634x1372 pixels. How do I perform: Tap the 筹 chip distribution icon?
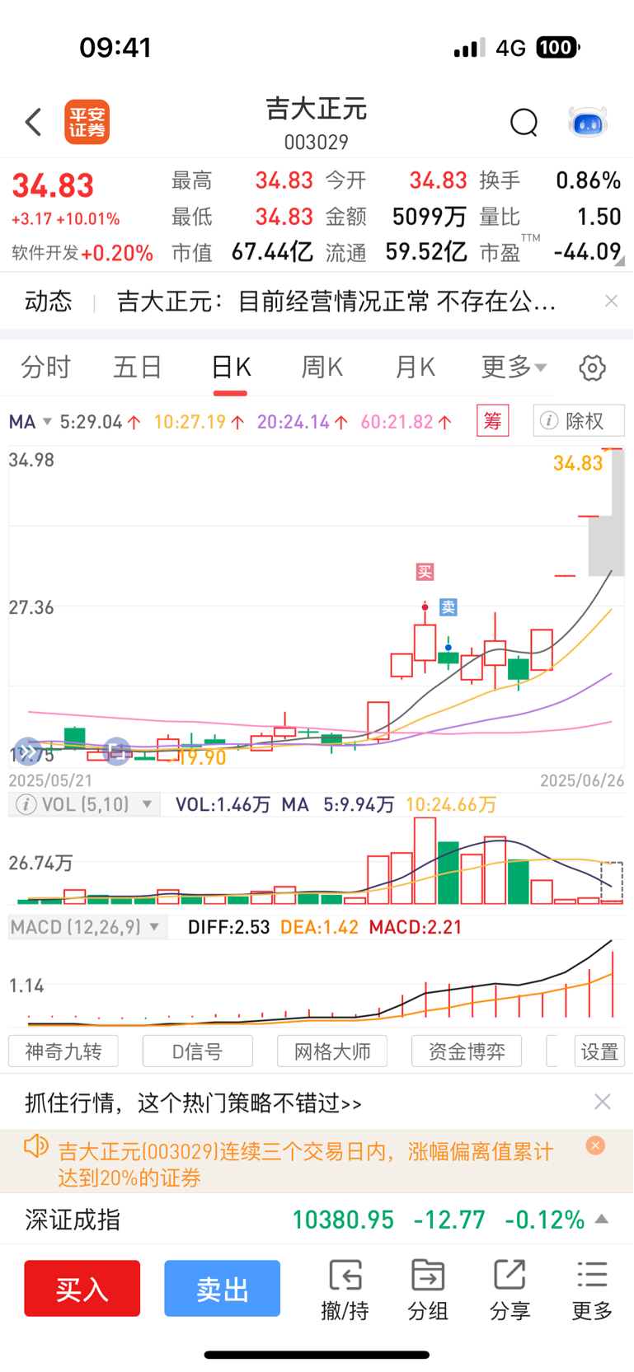point(493,421)
